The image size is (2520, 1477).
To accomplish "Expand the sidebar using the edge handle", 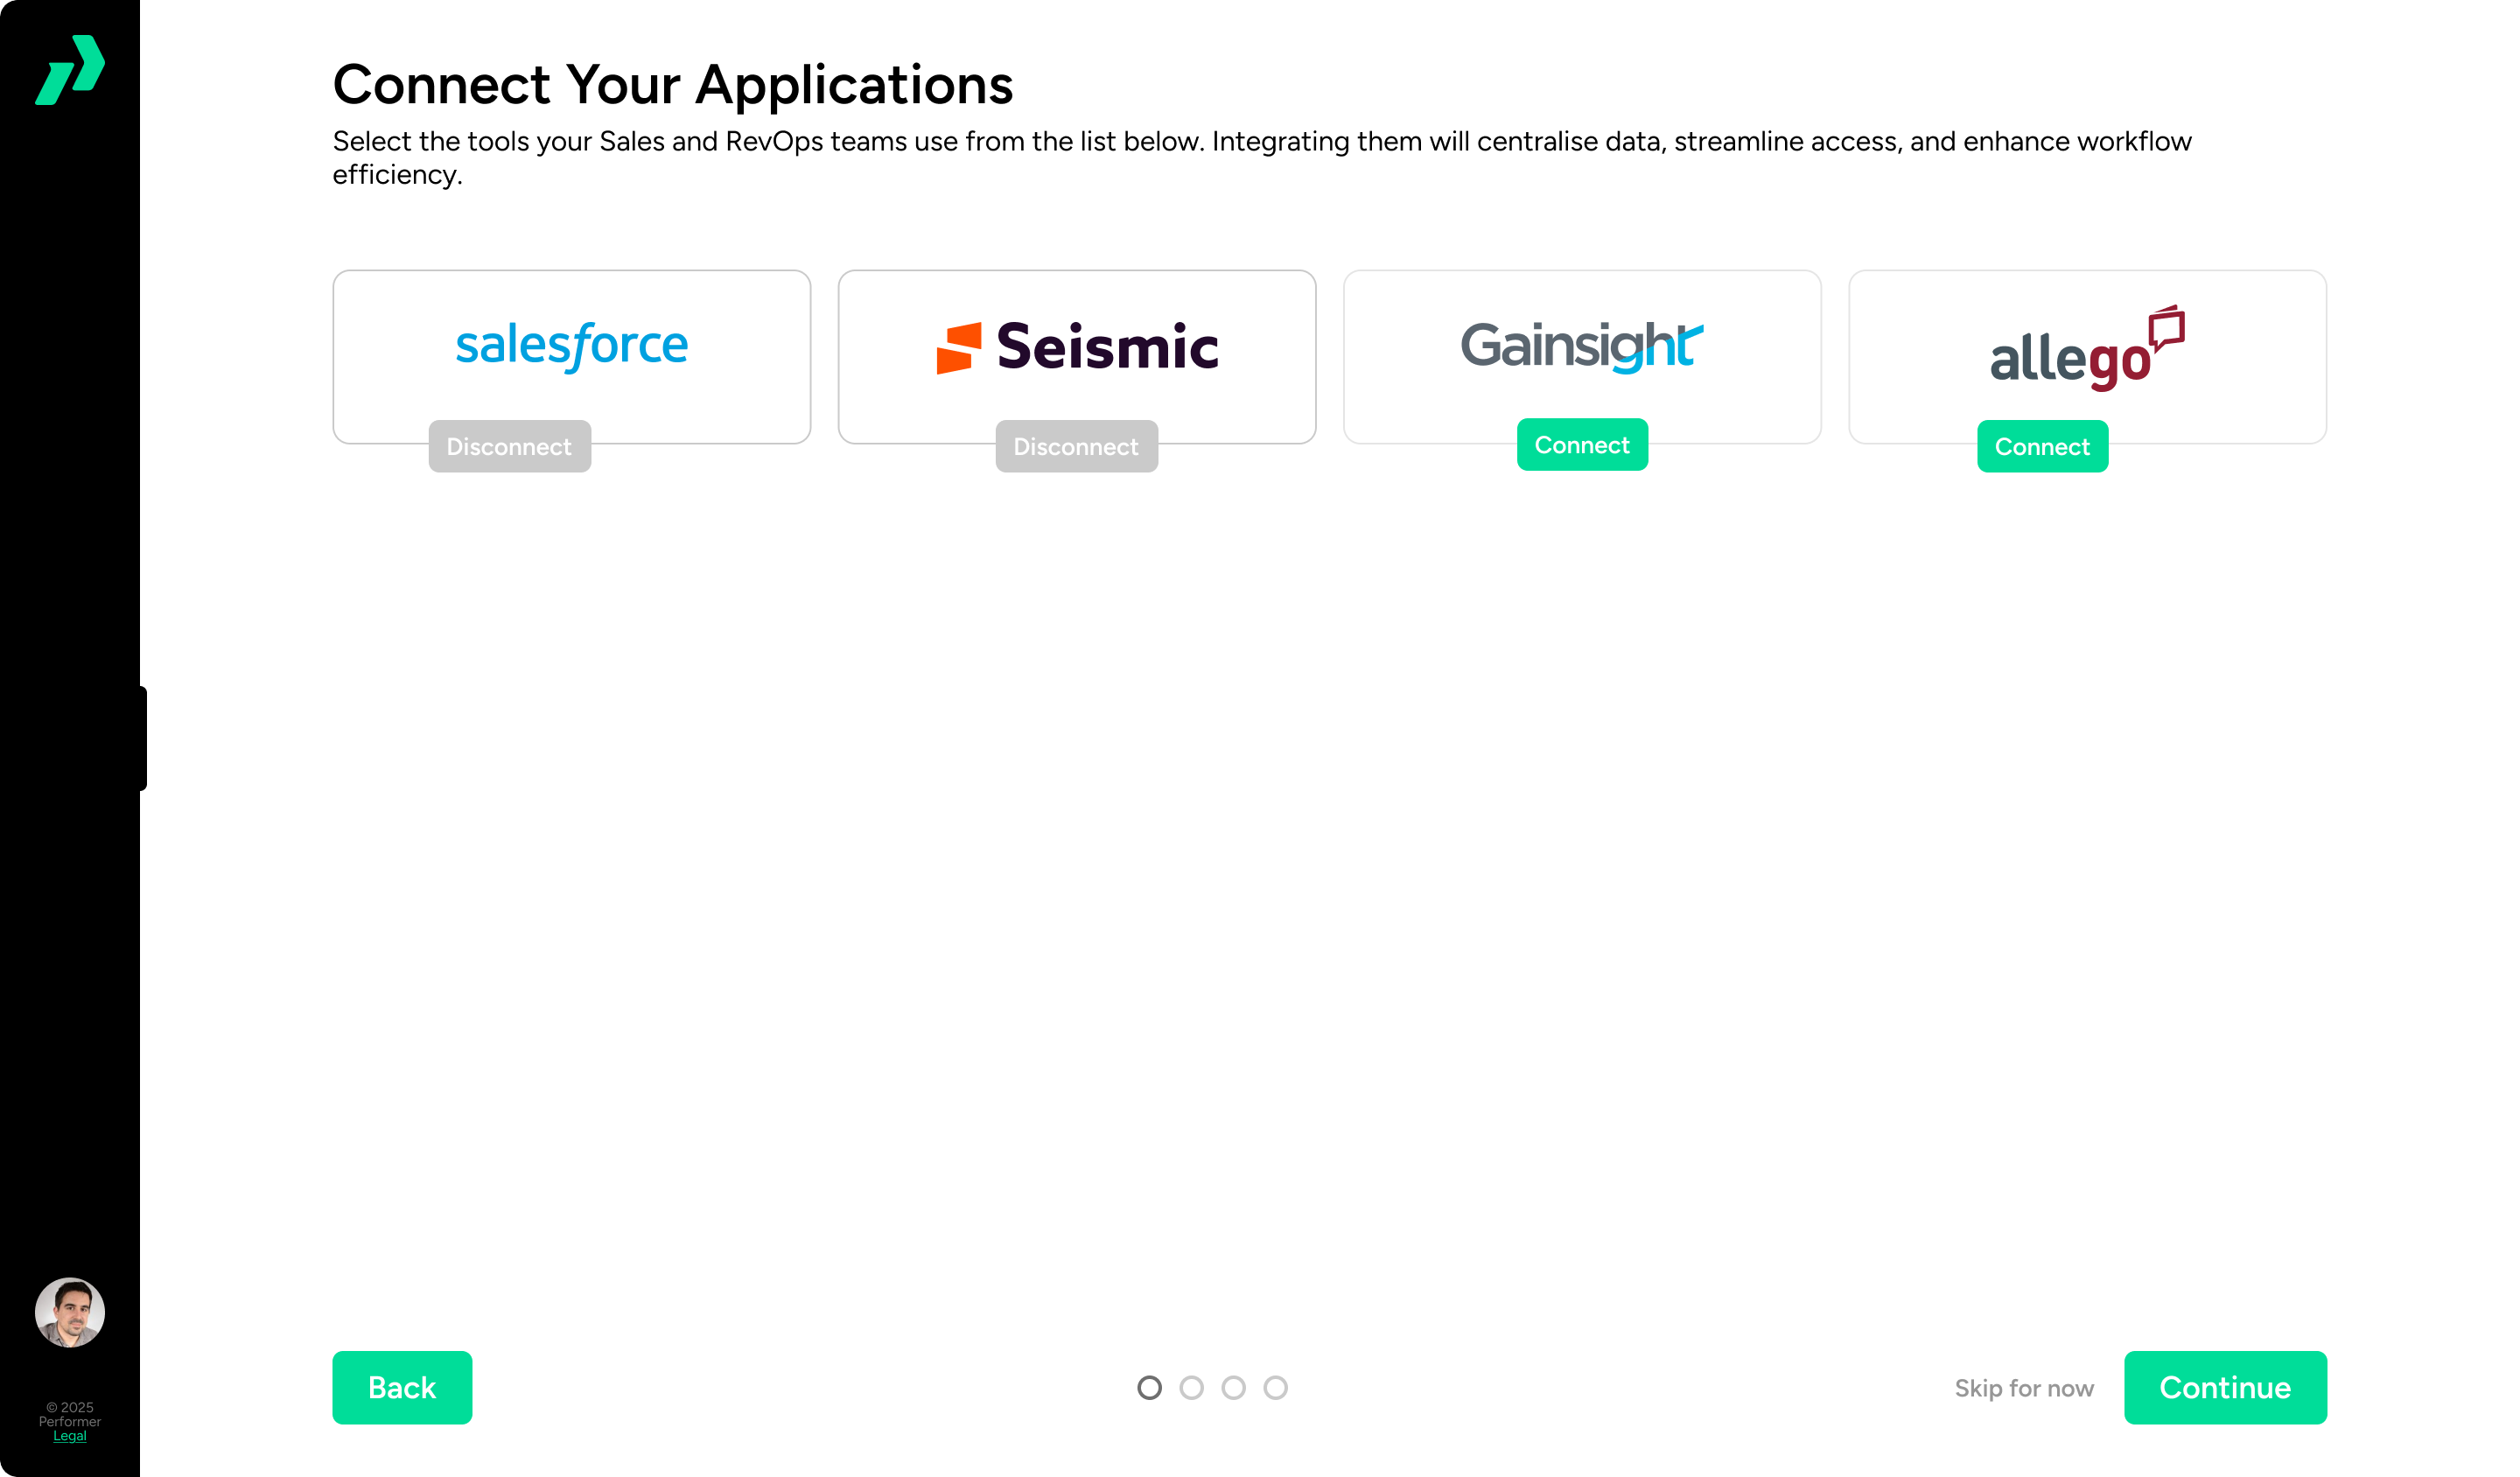I will (x=143, y=738).
